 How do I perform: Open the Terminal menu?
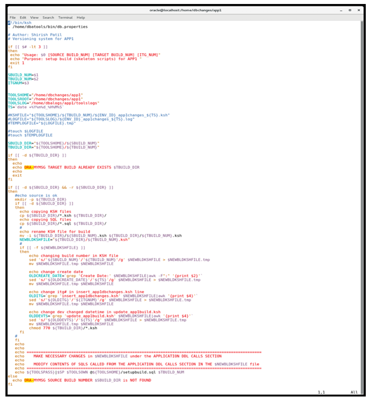pyautogui.click(x=65, y=17)
